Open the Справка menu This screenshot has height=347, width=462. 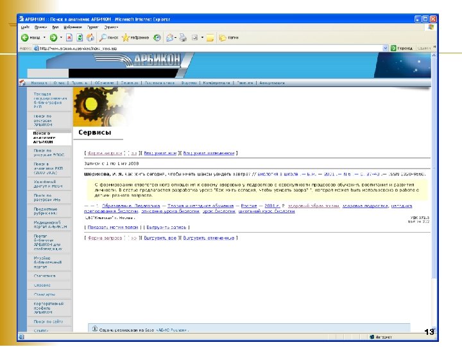tap(111, 27)
